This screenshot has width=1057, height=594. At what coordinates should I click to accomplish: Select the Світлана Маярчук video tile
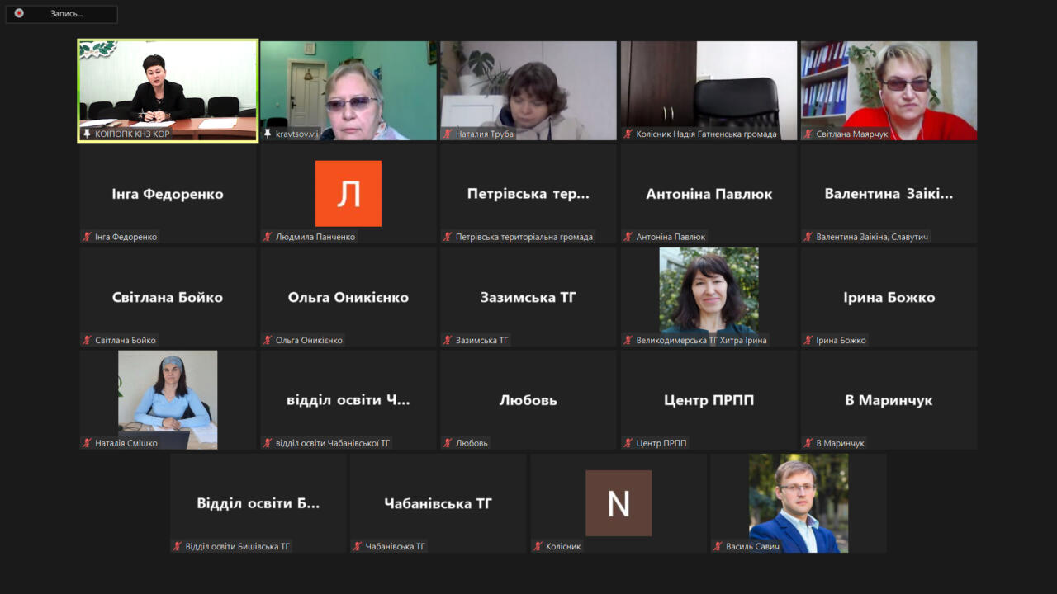(889, 91)
